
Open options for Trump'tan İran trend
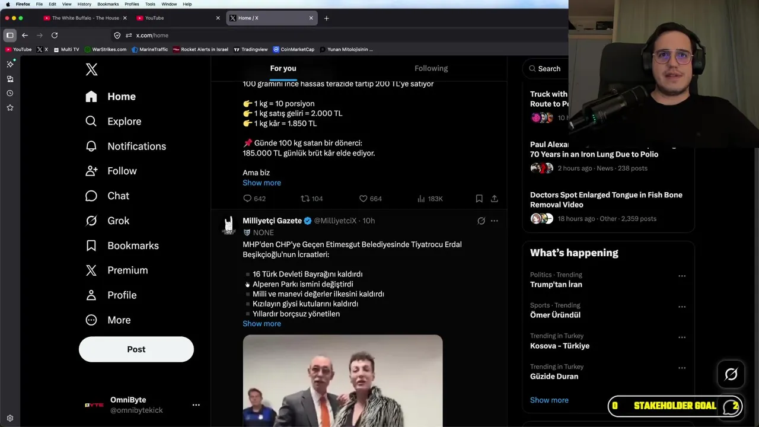[682, 276]
